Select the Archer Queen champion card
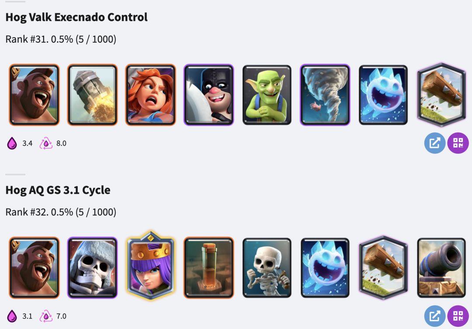The image size is (472, 329). click(x=150, y=266)
